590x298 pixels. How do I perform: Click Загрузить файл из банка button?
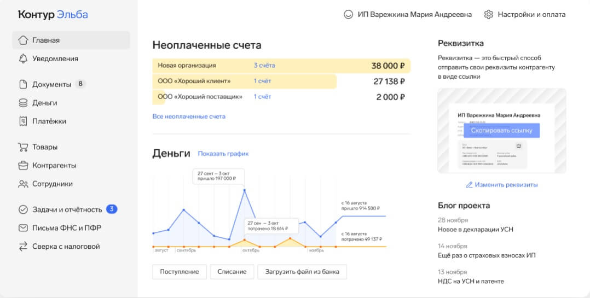point(302,272)
